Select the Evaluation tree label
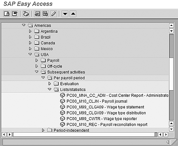Viewport: 178px width, 146px height. [69, 84]
